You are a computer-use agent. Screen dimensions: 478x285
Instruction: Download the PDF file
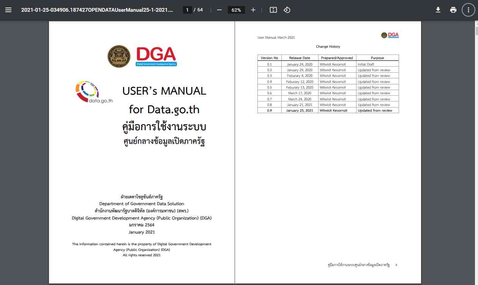438,10
